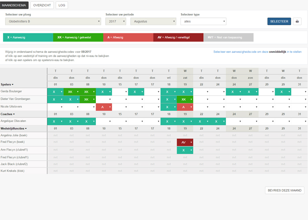Open Fred Flecyn (boek) row
This screenshot has width=308, height=220.
(x=13, y=142)
